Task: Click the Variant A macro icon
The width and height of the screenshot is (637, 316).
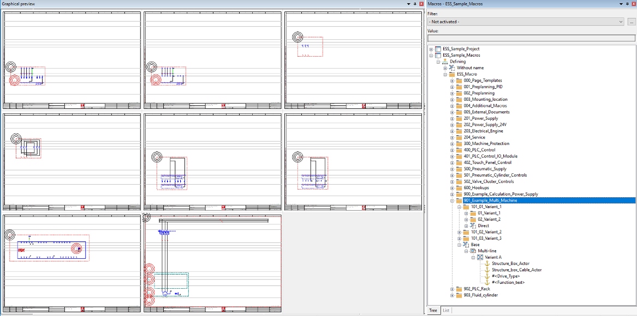Action: pyautogui.click(x=480, y=257)
